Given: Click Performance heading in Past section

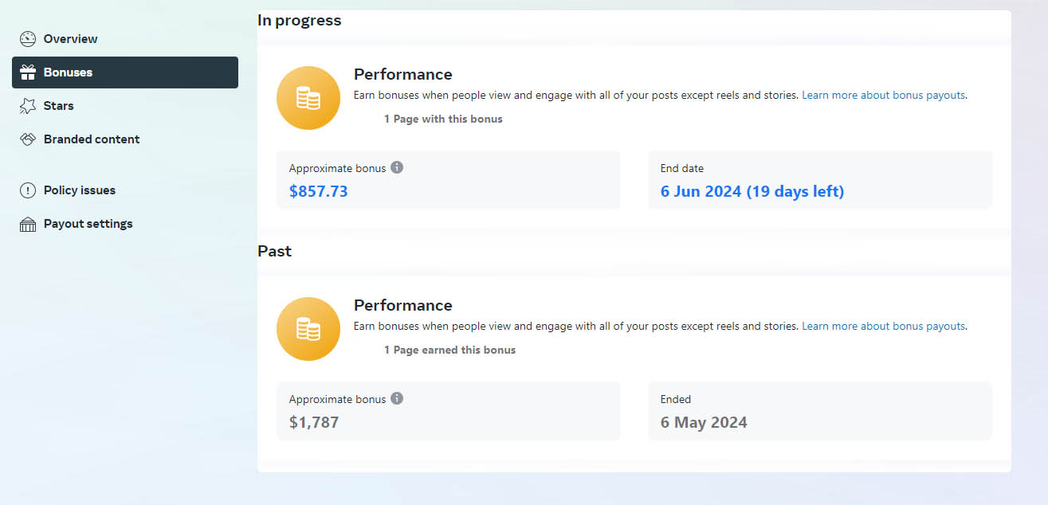Looking at the screenshot, I should click(402, 305).
